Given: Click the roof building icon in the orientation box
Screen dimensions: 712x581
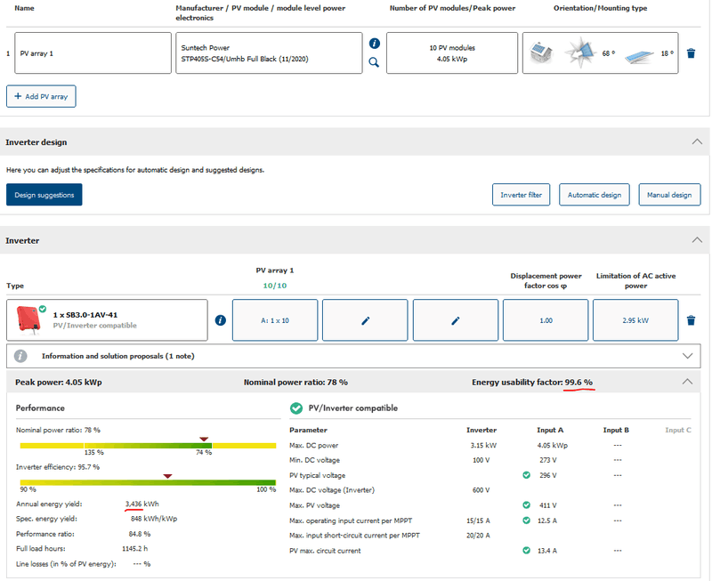Looking at the screenshot, I should pos(542,54).
